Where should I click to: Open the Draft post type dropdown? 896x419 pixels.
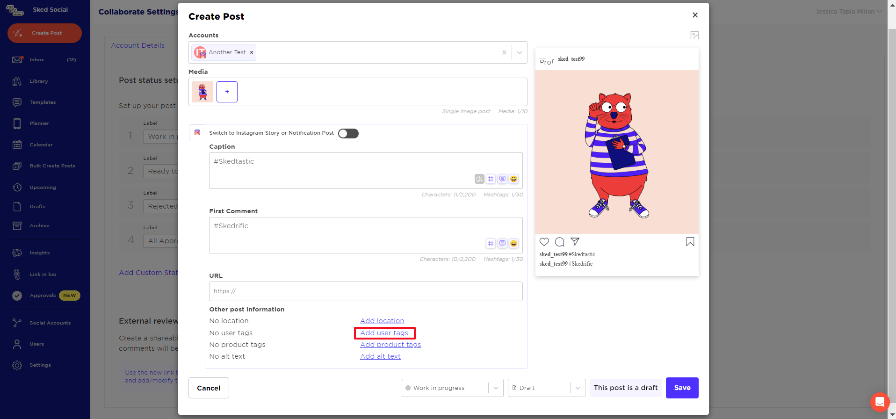pos(546,388)
